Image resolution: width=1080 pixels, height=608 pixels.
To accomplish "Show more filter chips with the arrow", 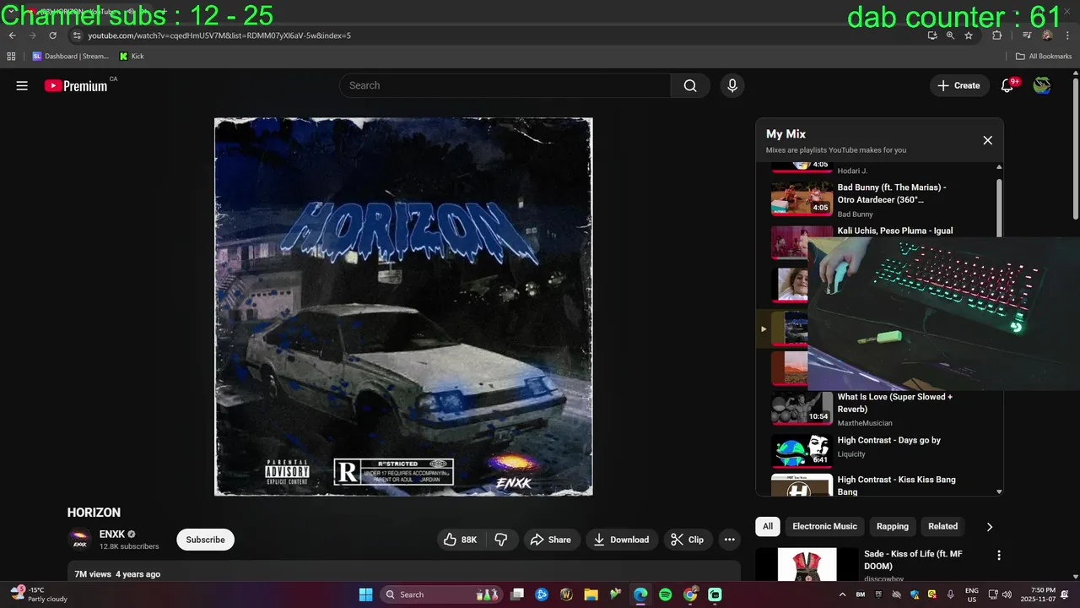I will pyautogui.click(x=990, y=526).
